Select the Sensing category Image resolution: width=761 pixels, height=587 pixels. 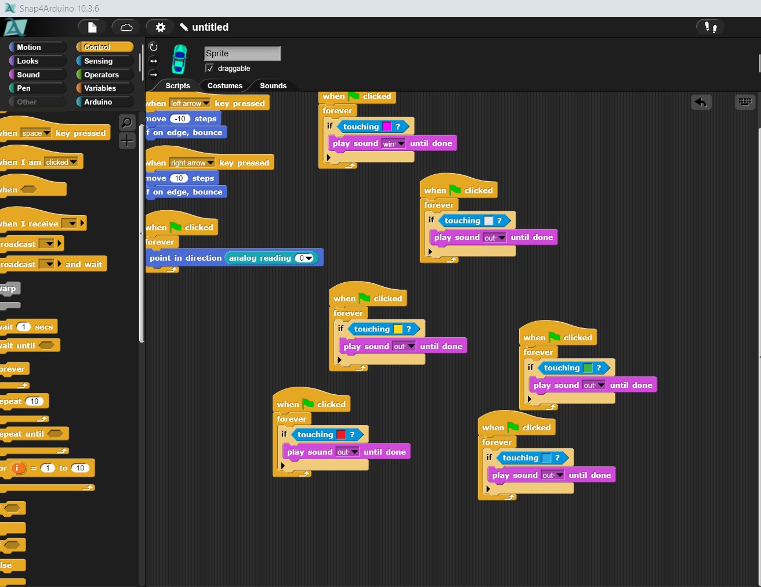click(x=105, y=61)
